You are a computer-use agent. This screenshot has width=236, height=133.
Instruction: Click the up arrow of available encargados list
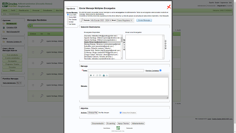point(122,36)
